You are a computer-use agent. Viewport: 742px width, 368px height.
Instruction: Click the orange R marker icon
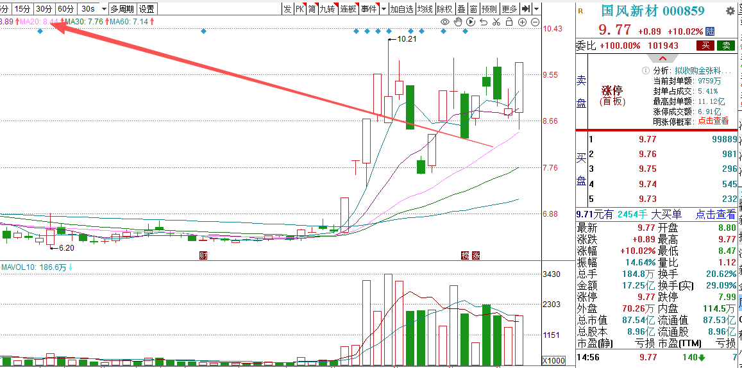click(580, 11)
